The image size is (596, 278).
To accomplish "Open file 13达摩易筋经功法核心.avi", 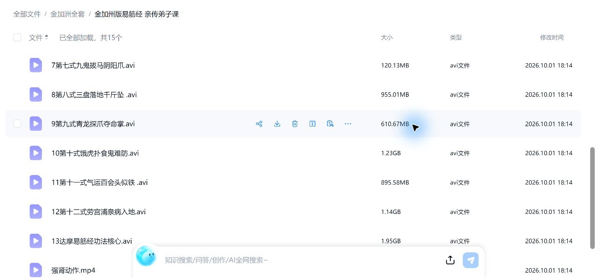I will pyautogui.click(x=92, y=241).
